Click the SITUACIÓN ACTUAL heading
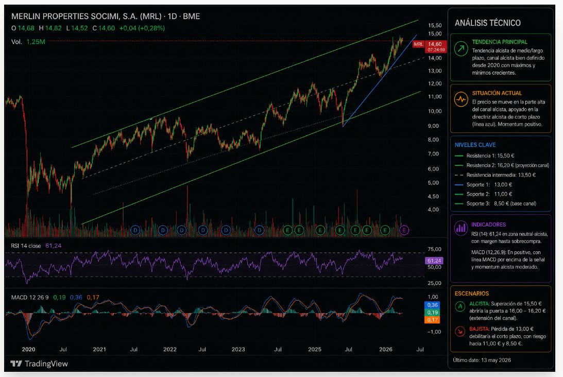This screenshot has width=563, height=377. tap(497, 93)
